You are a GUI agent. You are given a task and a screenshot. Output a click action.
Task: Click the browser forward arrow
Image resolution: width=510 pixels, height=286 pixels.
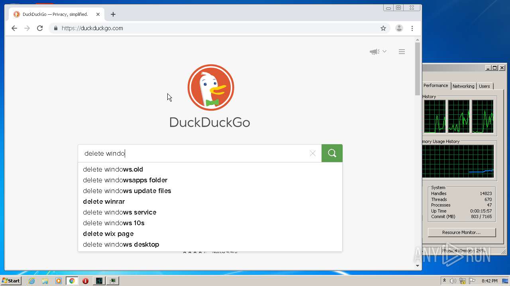pyautogui.click(x=27, y=28)
